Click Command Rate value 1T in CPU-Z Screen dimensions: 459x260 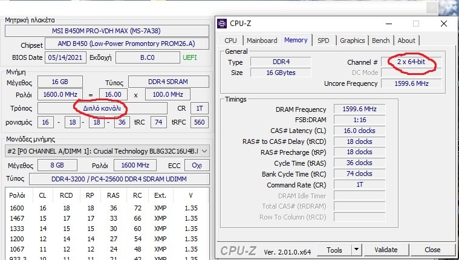click(x=359, y=184)
